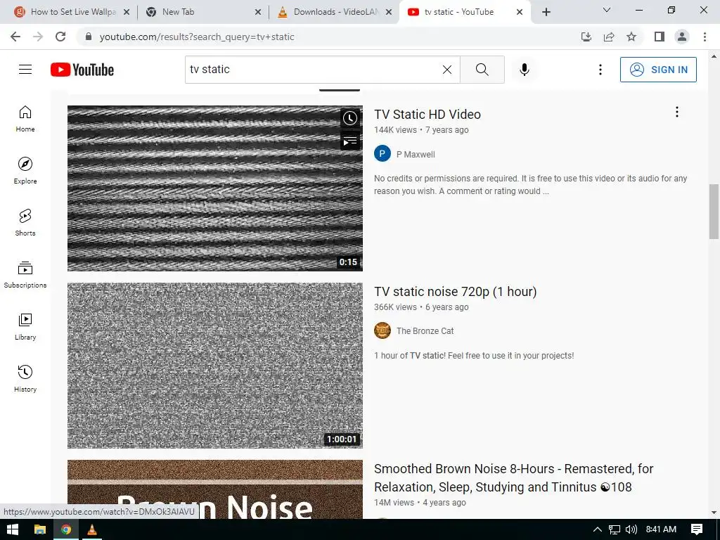This screenshot has width=720, height=540.
Task: Open Subscriptions in the sidebar
Action: (x=25, y=275)
